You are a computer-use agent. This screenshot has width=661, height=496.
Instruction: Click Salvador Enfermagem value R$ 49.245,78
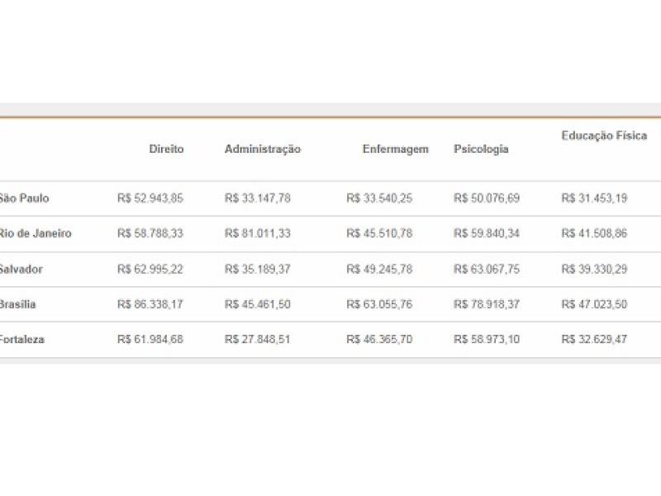coord(379,269)
